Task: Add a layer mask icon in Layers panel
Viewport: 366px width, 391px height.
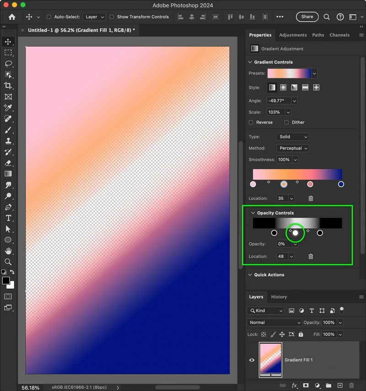Action: pyautogui.click(x=306, y=385)
